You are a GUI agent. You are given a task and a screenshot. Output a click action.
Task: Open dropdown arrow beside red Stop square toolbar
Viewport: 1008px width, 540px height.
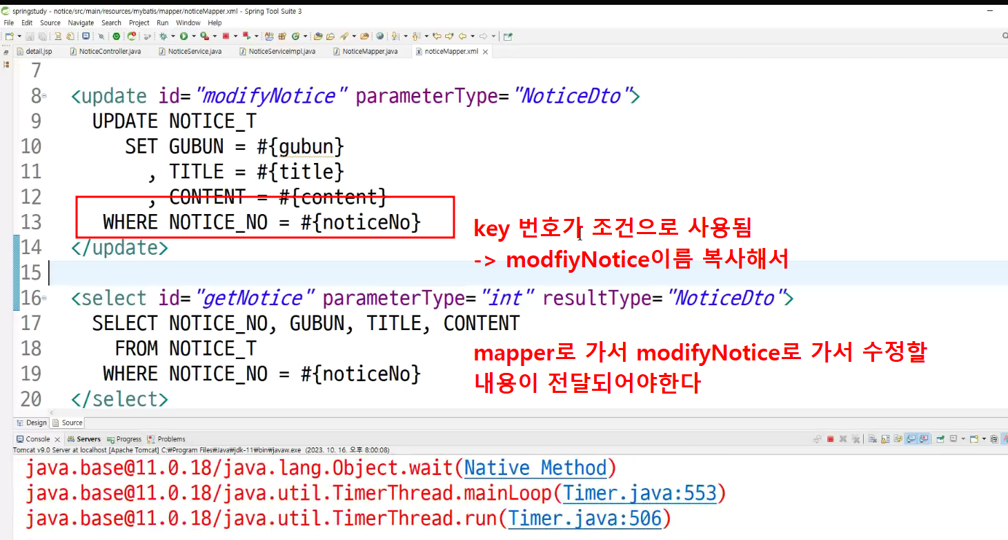[x=236, y=36]
